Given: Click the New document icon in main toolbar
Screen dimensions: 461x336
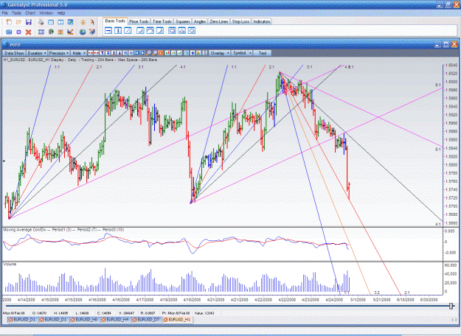Looking at the screenshot, I should point(9,22).
